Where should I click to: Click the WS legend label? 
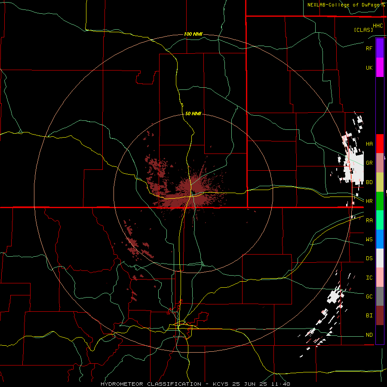369,240
